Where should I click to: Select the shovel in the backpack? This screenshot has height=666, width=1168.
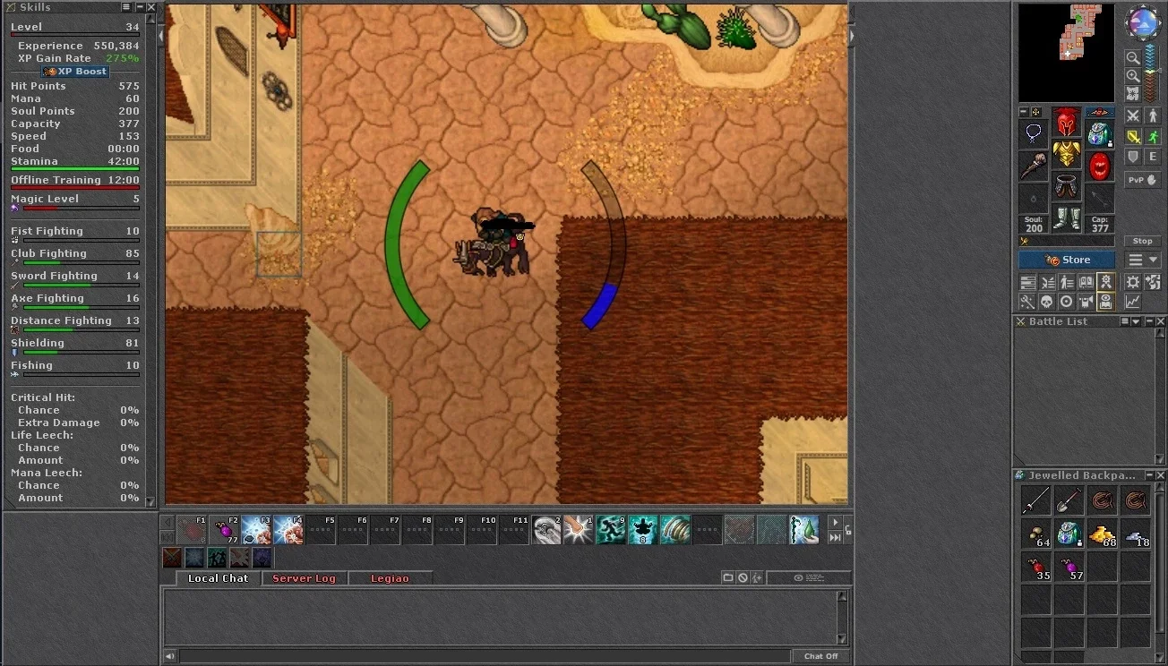pos(1069,500)
